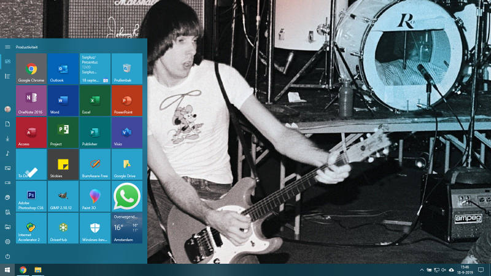
Task: Open Chrome from the taskbar
Action: point(23,270)
